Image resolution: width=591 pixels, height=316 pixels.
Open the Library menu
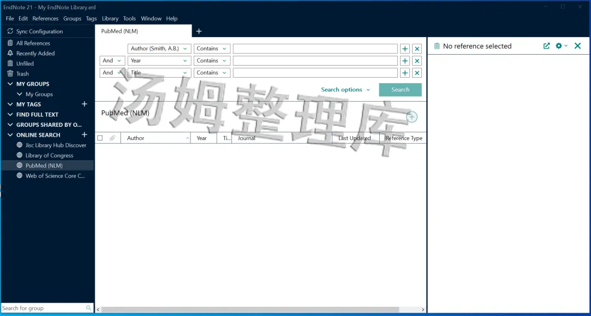(110, 19)
